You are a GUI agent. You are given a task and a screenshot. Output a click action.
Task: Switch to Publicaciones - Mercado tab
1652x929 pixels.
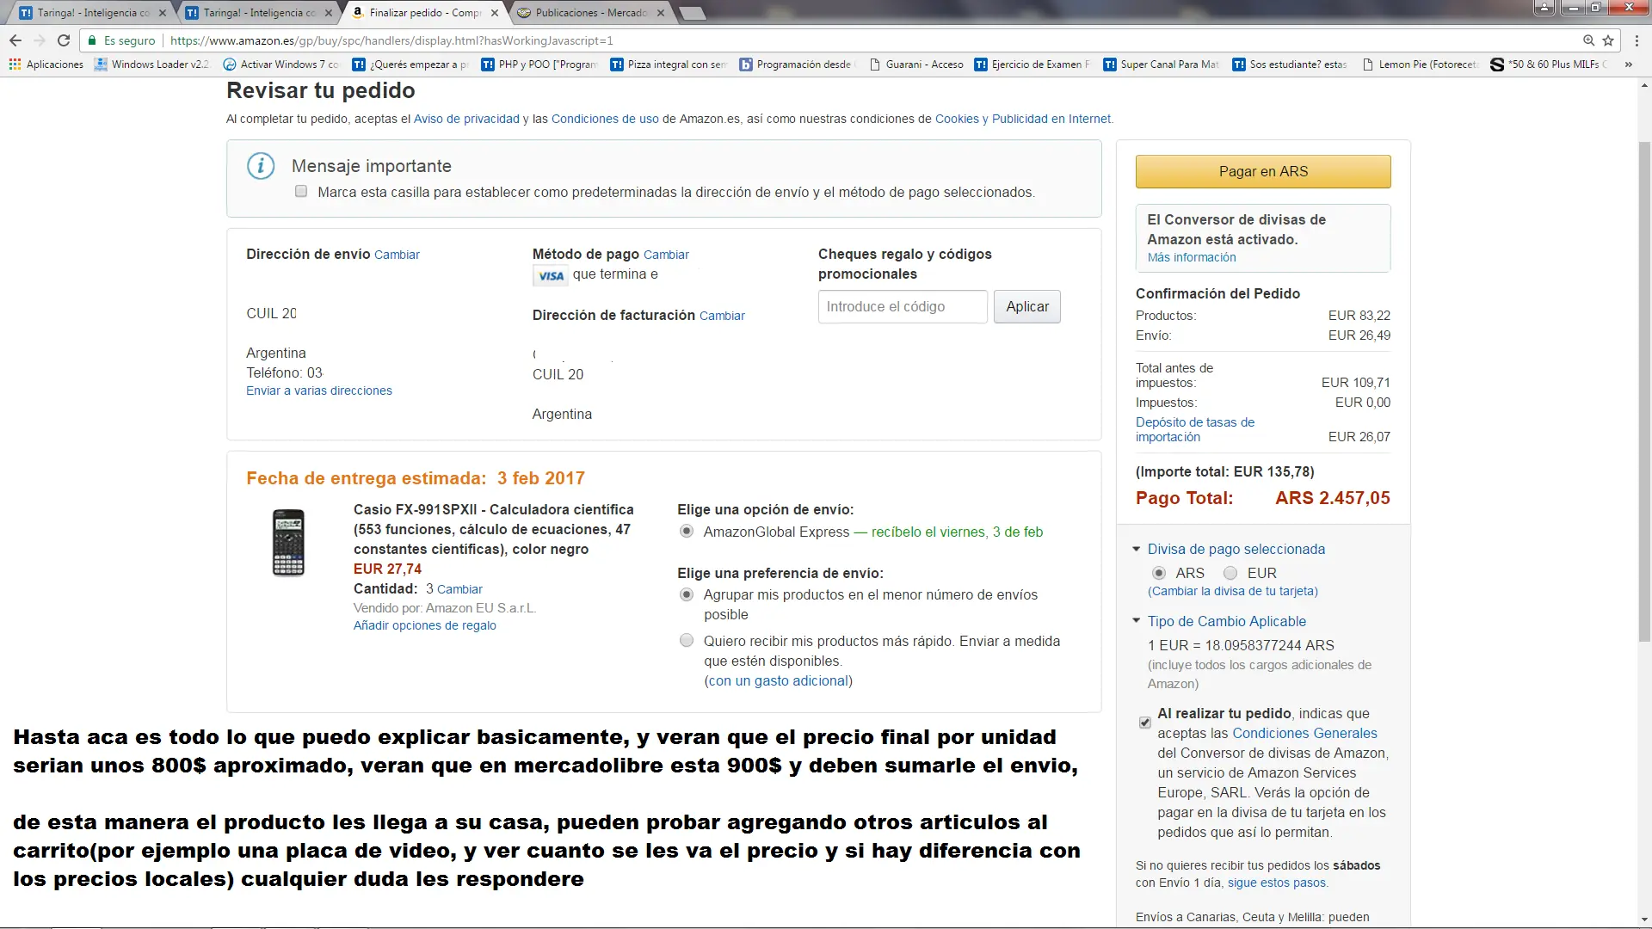click(591, 13)
